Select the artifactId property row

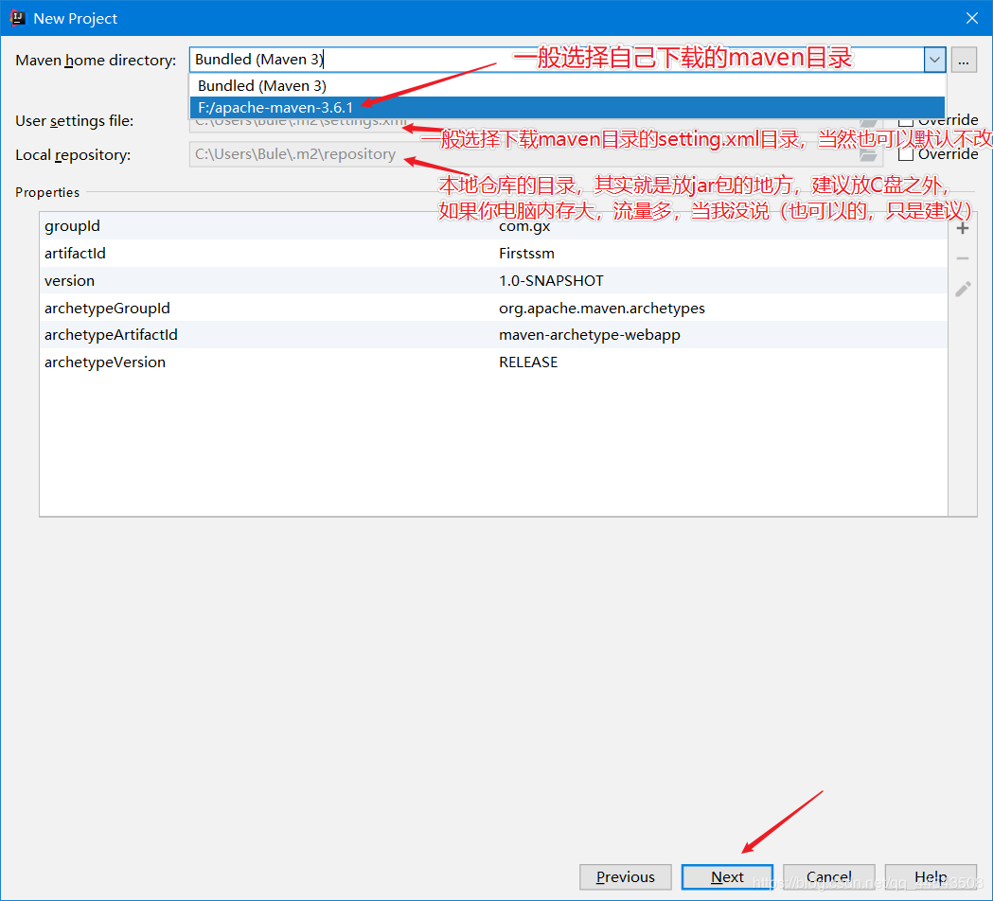coord(493,254)
